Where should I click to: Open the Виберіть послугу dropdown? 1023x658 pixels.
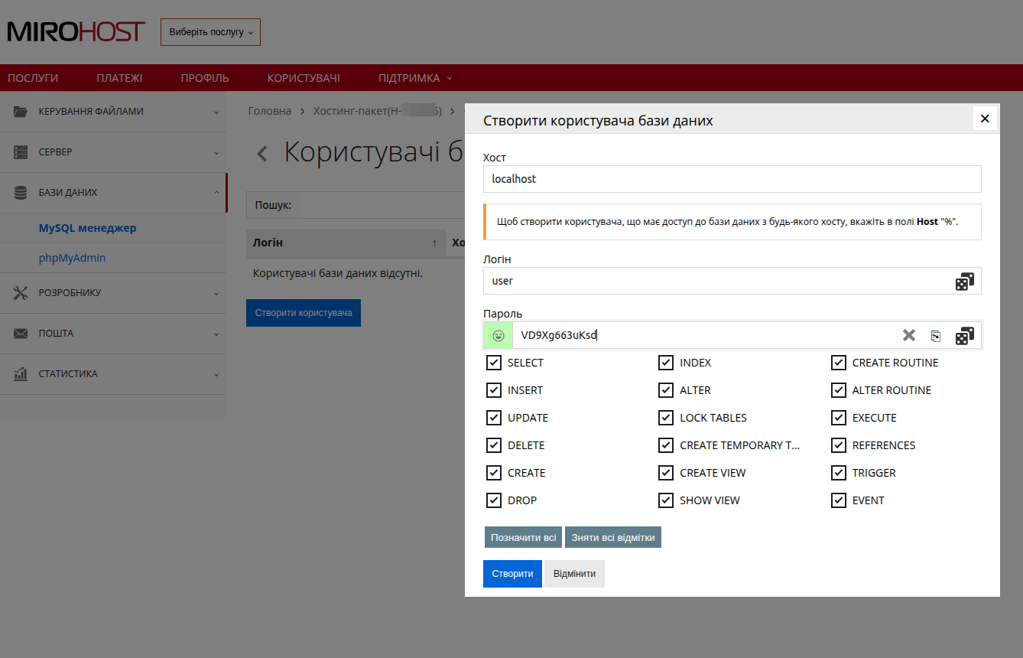[210, 31]
